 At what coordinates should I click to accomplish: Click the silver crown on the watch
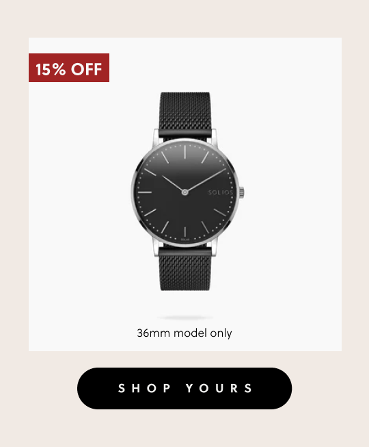point(241,192)
